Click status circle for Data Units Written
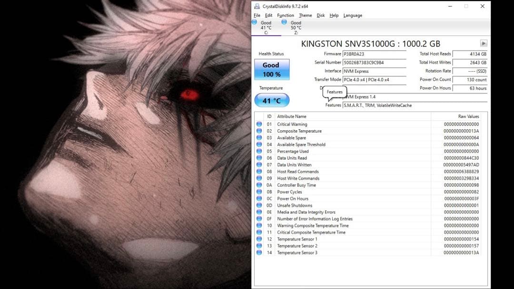The image size is (514, 289). (259, 164)
